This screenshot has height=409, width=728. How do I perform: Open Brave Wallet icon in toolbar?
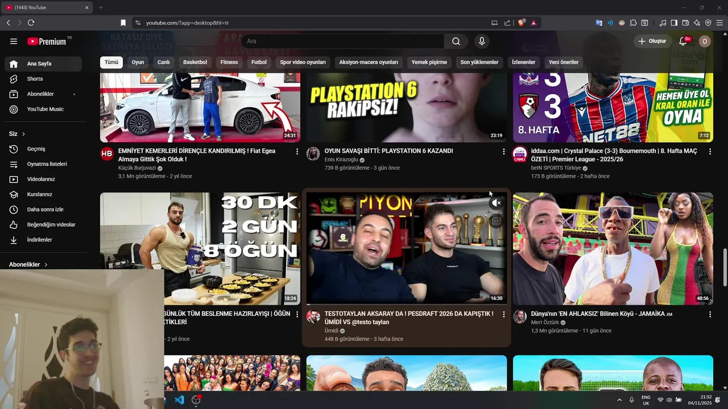[685, 23]
